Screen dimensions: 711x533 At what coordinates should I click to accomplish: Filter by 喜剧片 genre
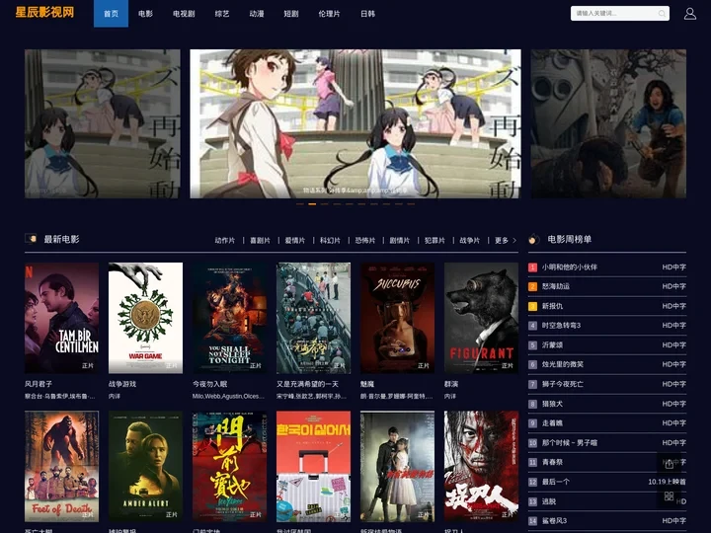click(260, 240)
